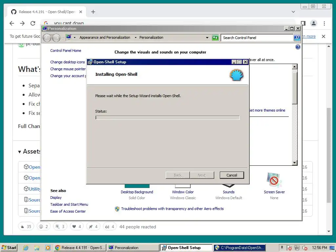This screenshot has width=336, height=252.
Task: Click the Control Panel search magnifier button
Action: coord(297,38)
